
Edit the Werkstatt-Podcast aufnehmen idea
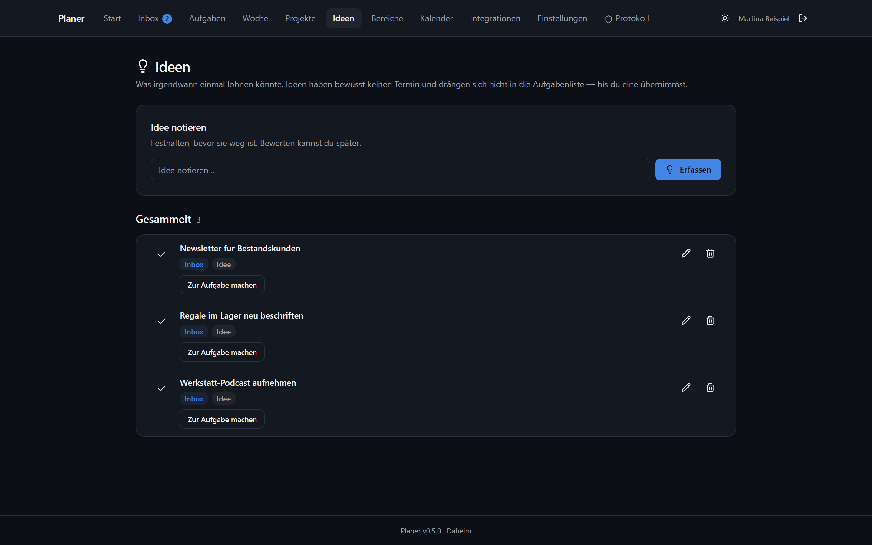pyautogui.click(x=686, y=388)
